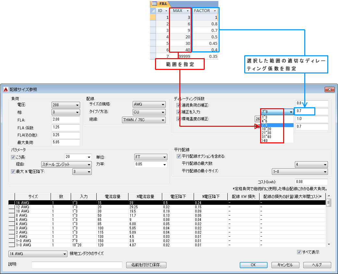Select the 4 AWG row in table
The image size is (338, 274).
click(x=167, y=224)
